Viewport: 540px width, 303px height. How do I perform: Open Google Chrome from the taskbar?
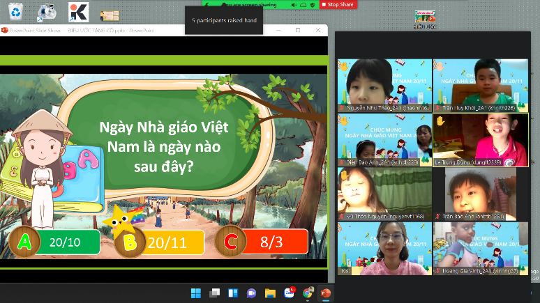(x=307, y=293)
